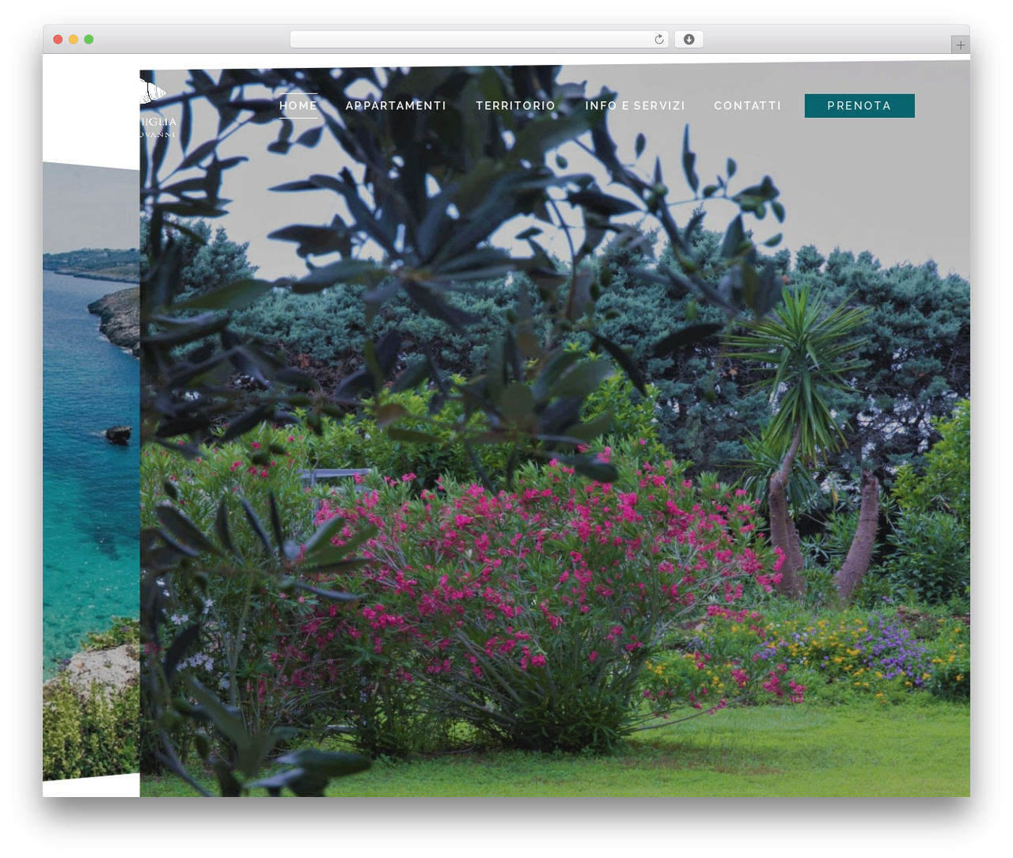Add a new browser tab
The height and width of the screenshot is (858, 1013).
(960, 44)
